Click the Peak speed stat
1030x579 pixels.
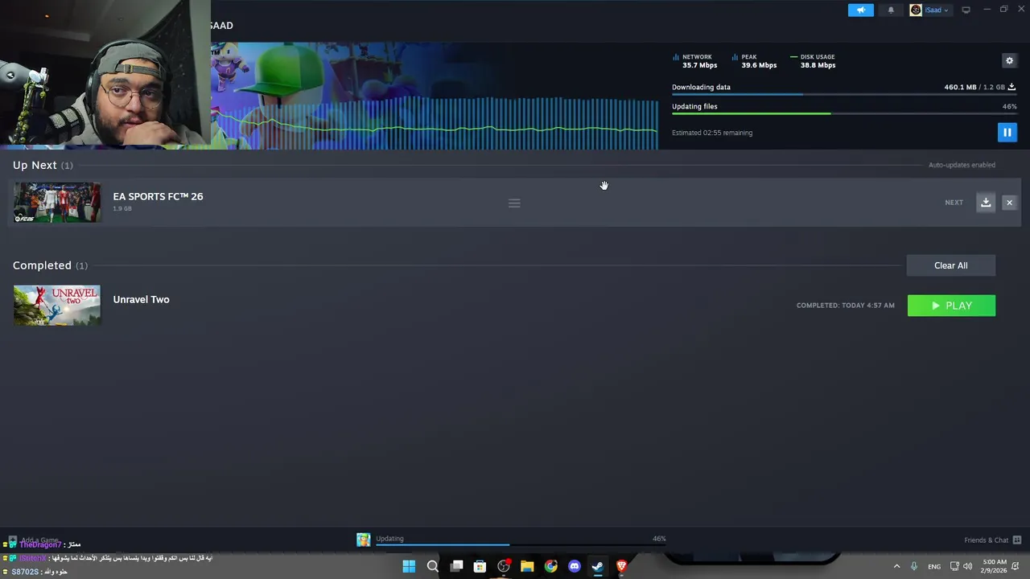click(x=755, y=61)
